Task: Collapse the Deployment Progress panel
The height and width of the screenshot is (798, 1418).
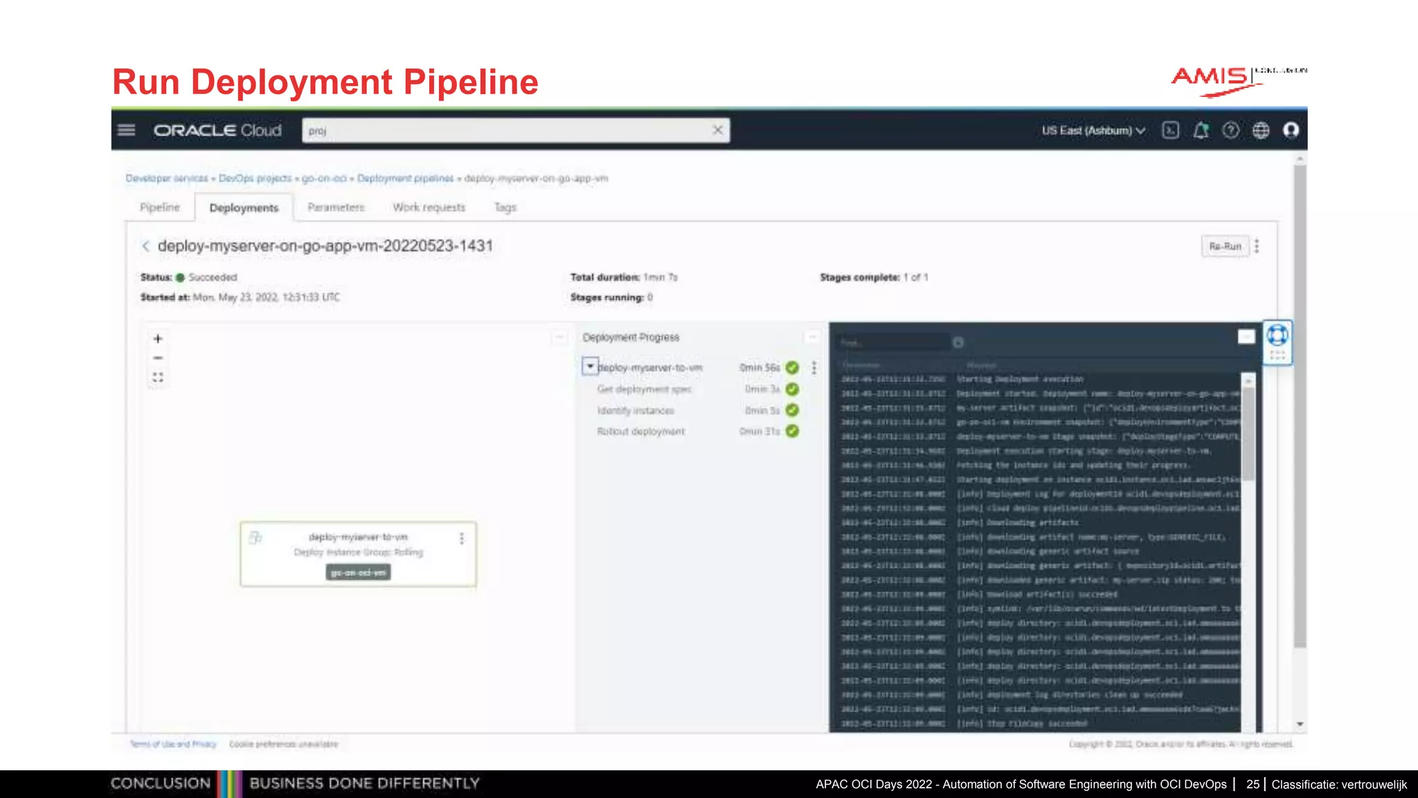Action: pos(812,337)
